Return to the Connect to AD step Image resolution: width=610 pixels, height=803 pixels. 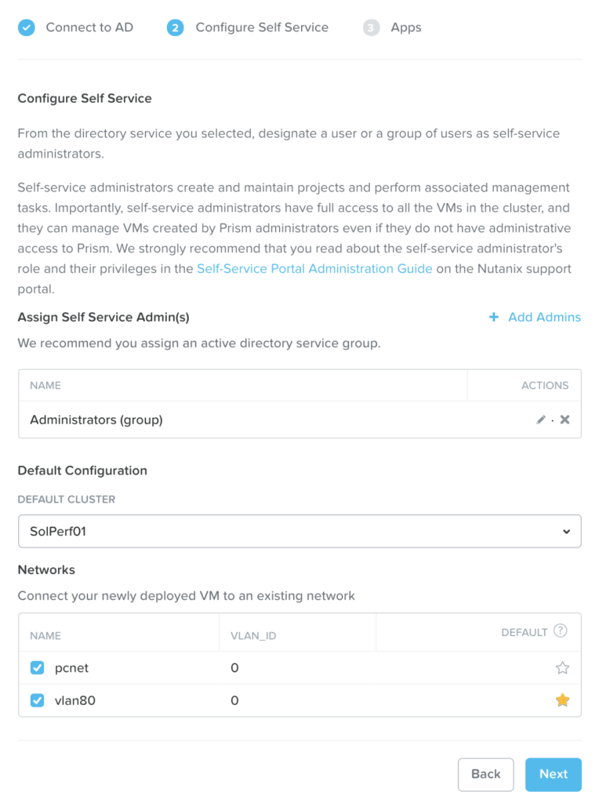point(89,27)
